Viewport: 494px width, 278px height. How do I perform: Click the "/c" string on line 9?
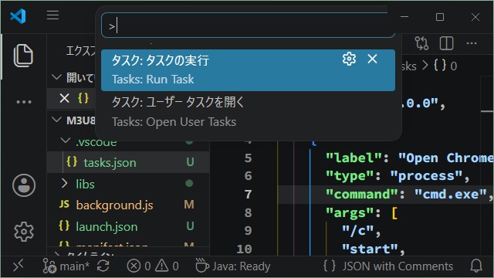point(358,231)
